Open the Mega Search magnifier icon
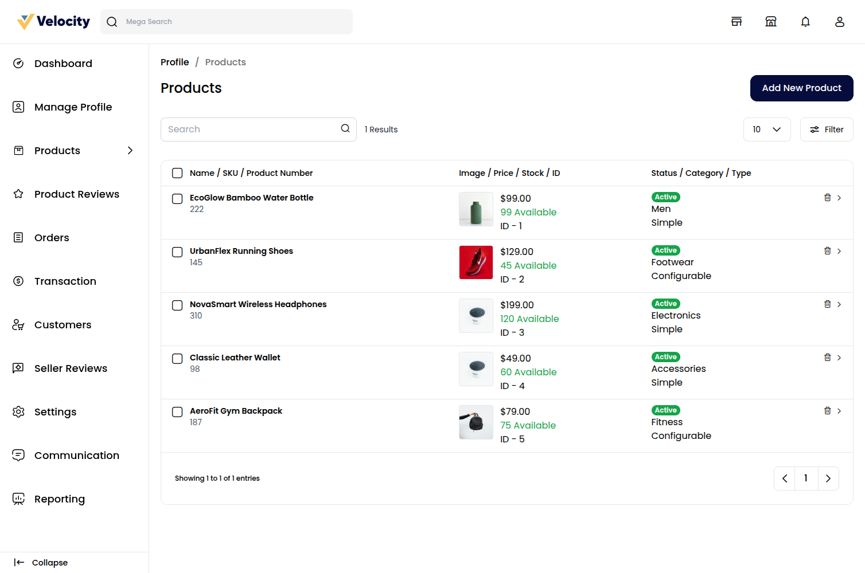Screen dimensions: 865x573 pos(112,21)
